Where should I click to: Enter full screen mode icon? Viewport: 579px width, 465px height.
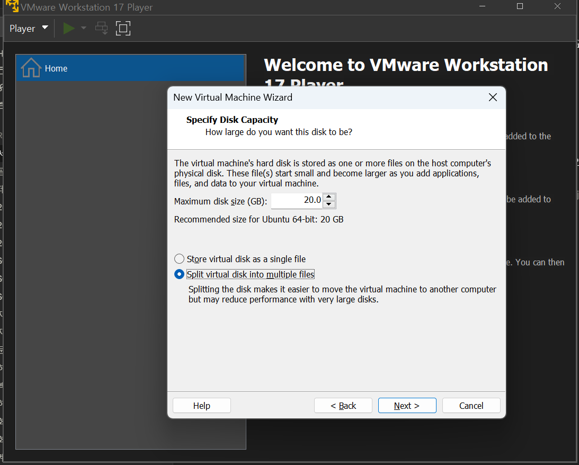click(x=123, y=29)
